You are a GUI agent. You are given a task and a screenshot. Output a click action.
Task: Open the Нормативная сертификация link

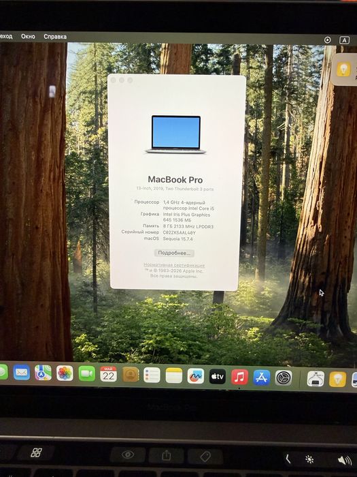point(174,265)
